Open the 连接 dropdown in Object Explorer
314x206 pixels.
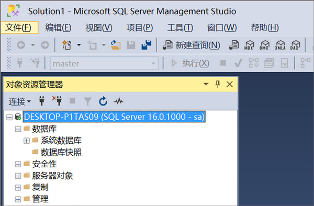(x=20, y=101)
